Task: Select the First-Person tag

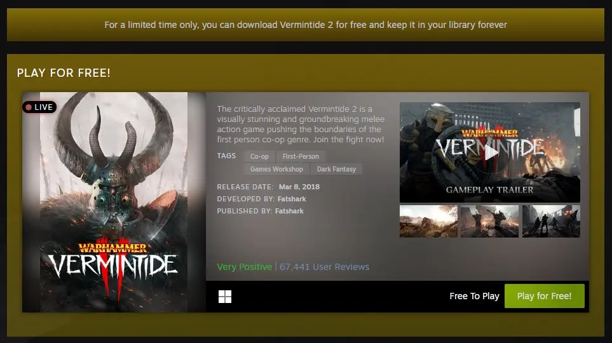Action: [301, 156]
